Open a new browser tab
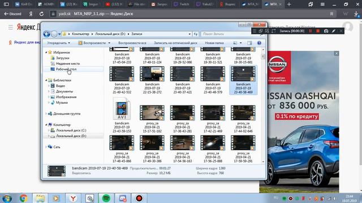This screenshot has width=362, height=203. (289, 4)
